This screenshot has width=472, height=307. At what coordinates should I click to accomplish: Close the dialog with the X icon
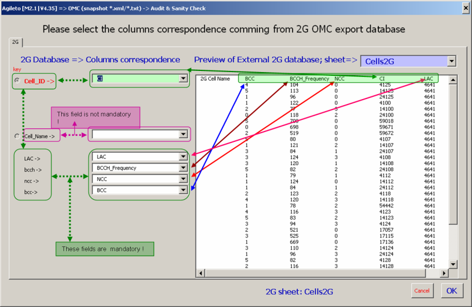click(x=465, y=8)
